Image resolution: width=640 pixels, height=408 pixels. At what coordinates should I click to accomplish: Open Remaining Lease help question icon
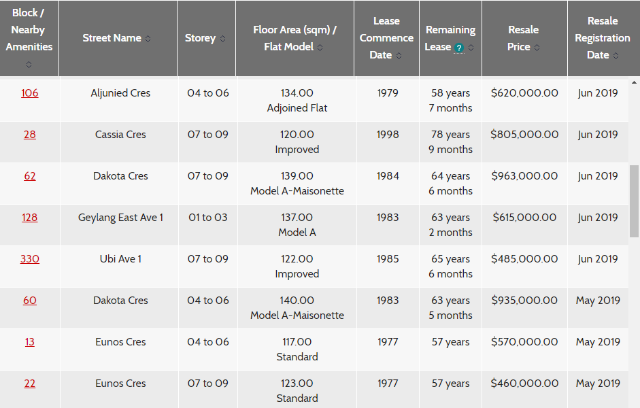coord(459,48)
